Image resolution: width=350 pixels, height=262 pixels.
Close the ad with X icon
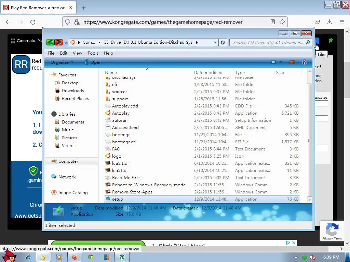(294, 243)
